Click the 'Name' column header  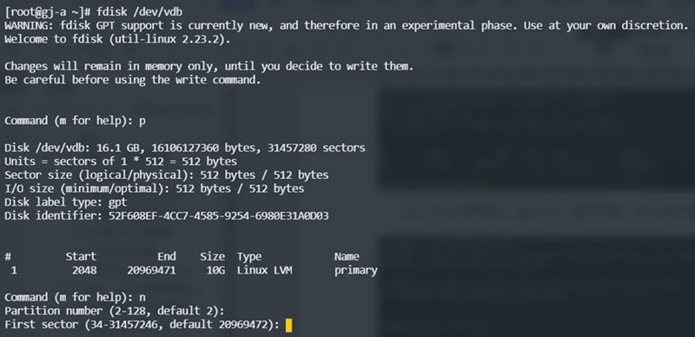(x=347, y=256)
